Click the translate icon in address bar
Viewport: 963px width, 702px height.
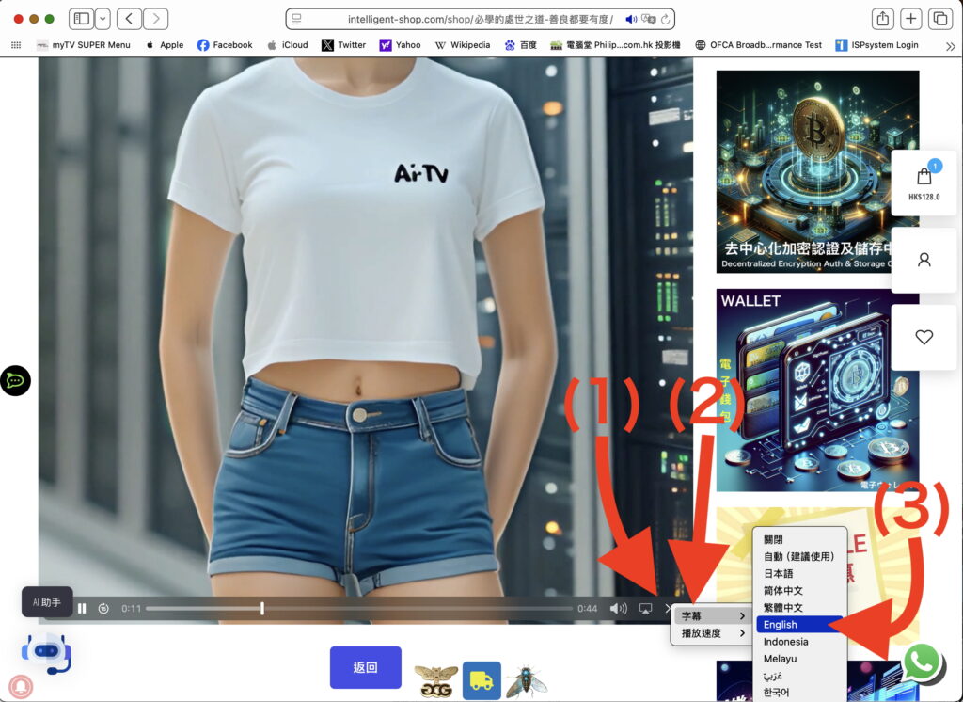coord(648,19)
